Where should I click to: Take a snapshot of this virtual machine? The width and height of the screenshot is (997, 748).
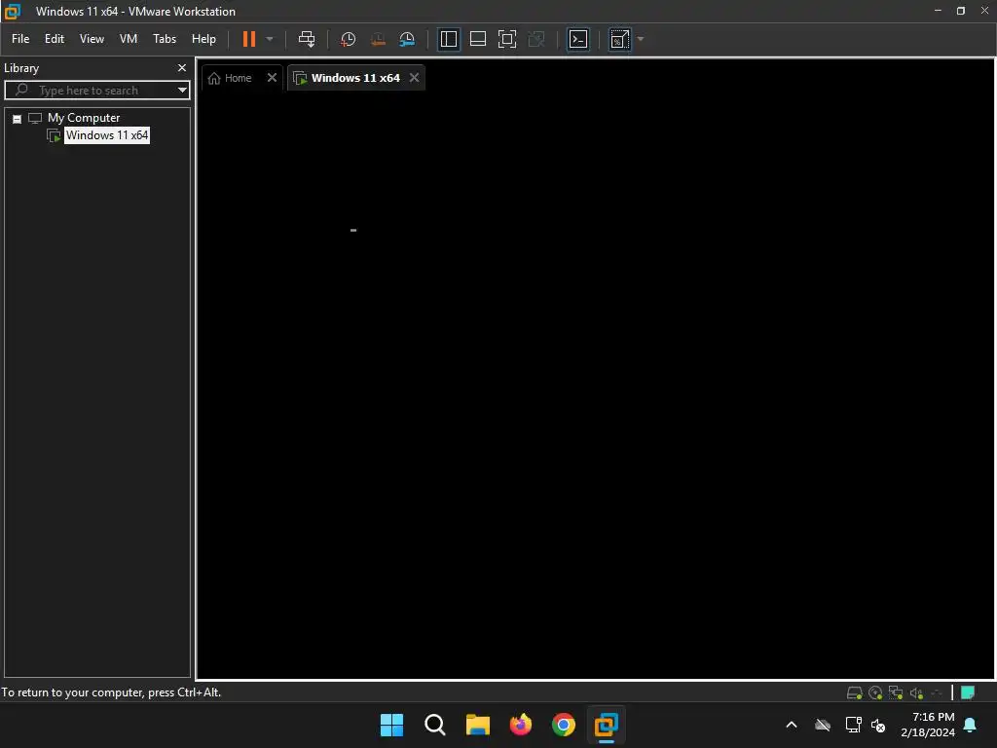348,39
